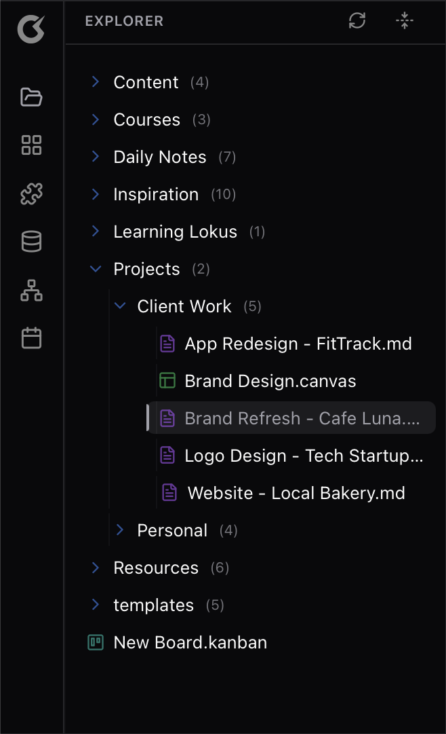This screenshot has width=446, height=734.
Task: Open the file explorer folder icon
Action: (32, 97)
